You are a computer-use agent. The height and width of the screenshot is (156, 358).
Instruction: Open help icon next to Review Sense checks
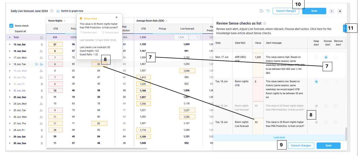(265, 24)
